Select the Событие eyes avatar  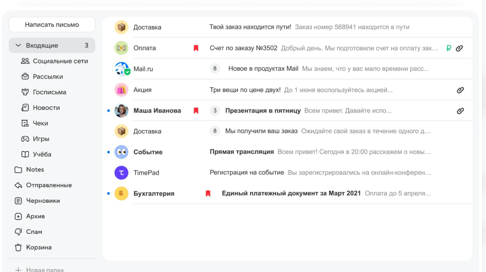122,152
